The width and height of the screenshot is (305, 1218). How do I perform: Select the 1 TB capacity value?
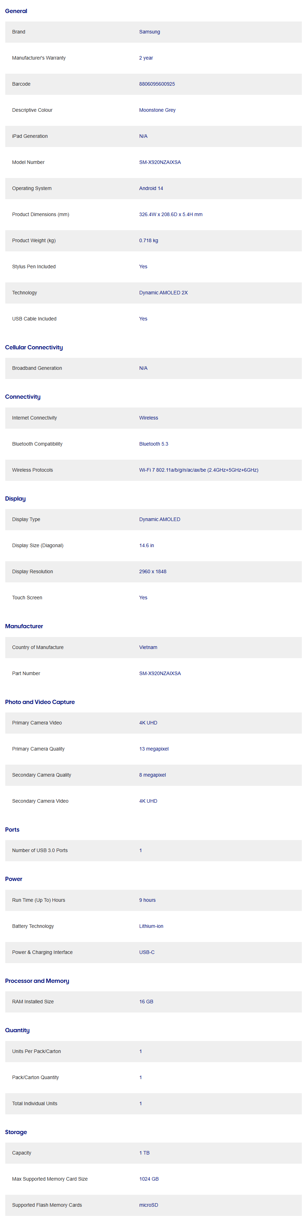coord(144,1153)
